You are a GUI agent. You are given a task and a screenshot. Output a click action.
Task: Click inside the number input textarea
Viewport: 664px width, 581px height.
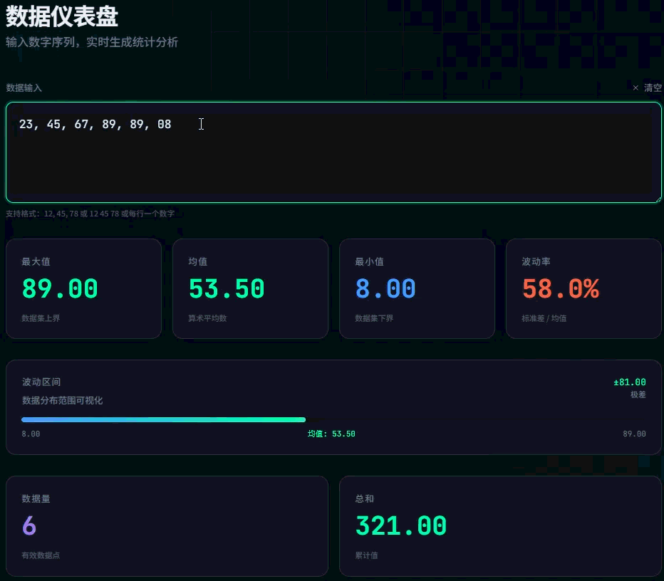pyautogui.click(x=332, y=152)
